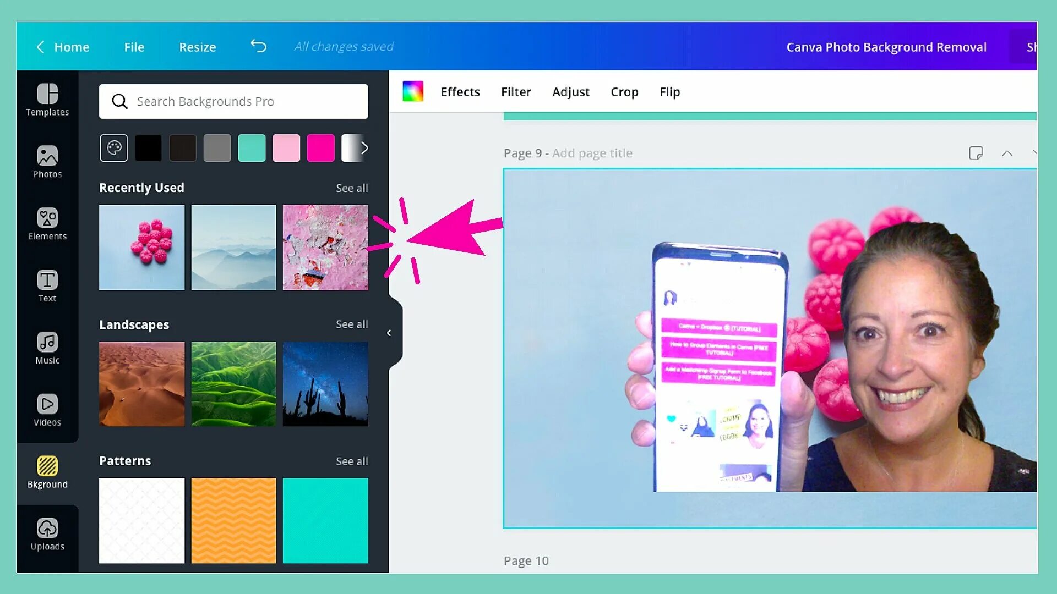The height and width of the screenshot is (594, 1057).
Task: Open the Text panel
Action: click(47, 286)
